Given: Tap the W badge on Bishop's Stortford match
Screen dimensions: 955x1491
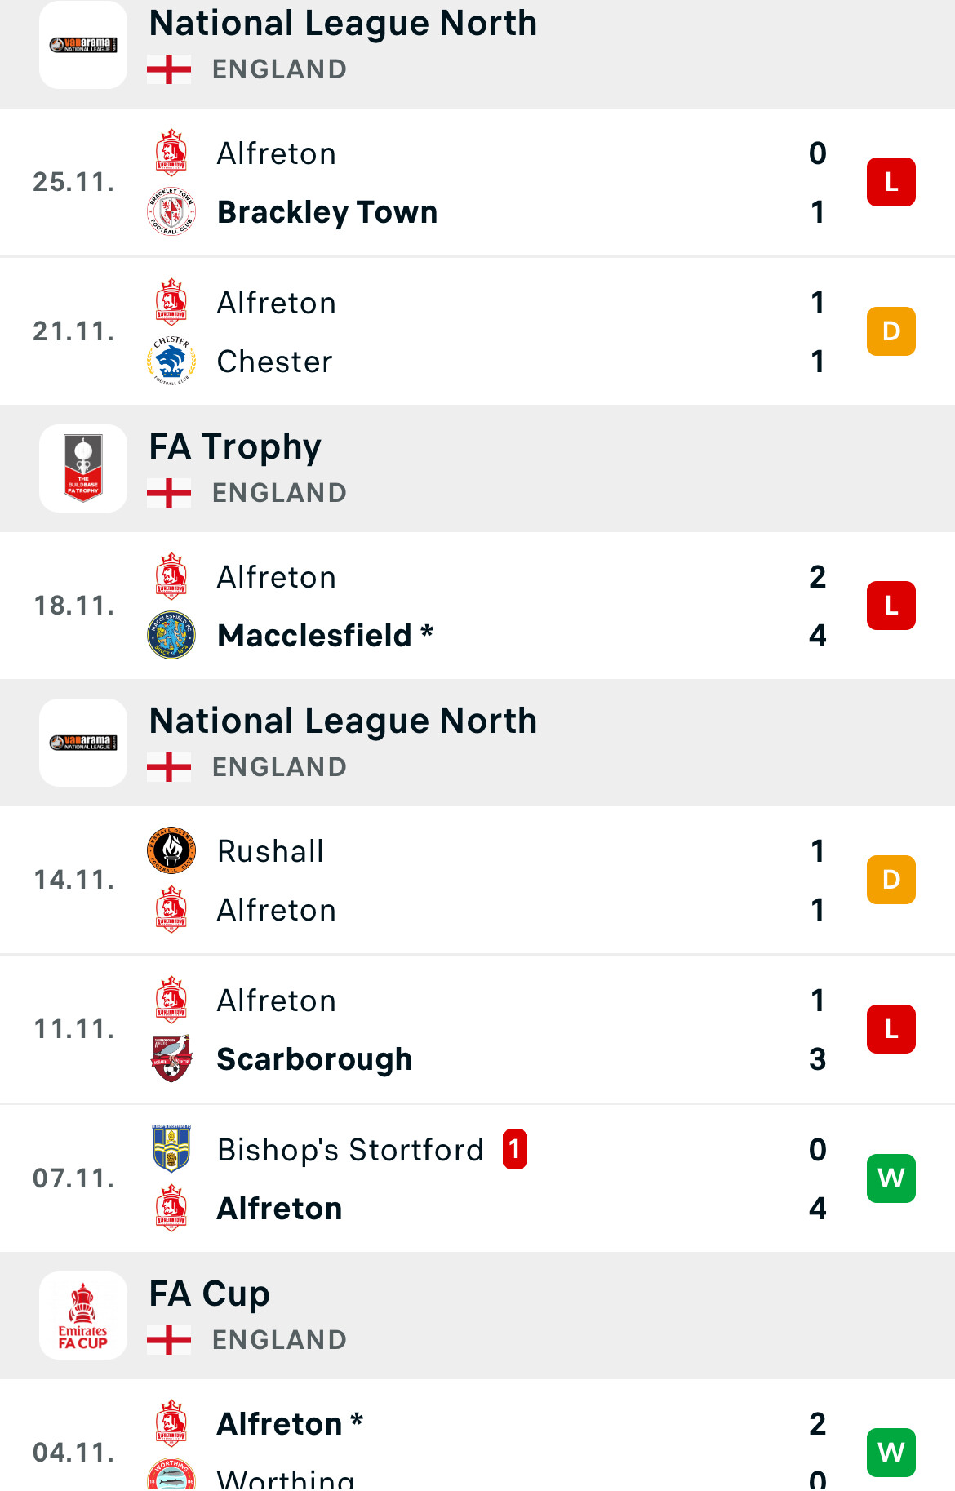Looking at the screenshot, I should point(891,1178).
